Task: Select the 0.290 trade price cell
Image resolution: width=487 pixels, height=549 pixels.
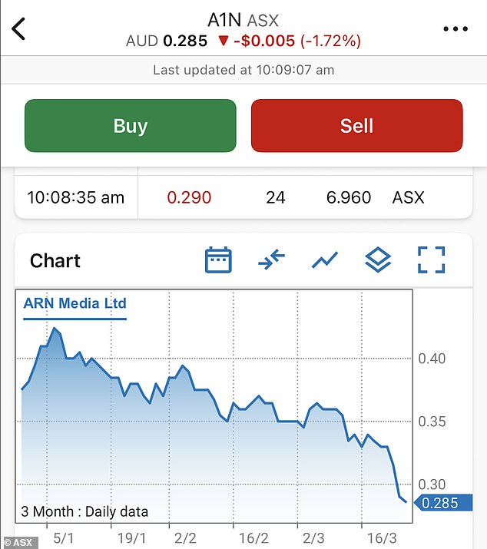Action: click(189, 197)
